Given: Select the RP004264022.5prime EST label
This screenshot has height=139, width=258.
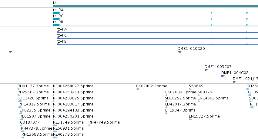Looking at the screenshot, I should [x=73, y=86].
